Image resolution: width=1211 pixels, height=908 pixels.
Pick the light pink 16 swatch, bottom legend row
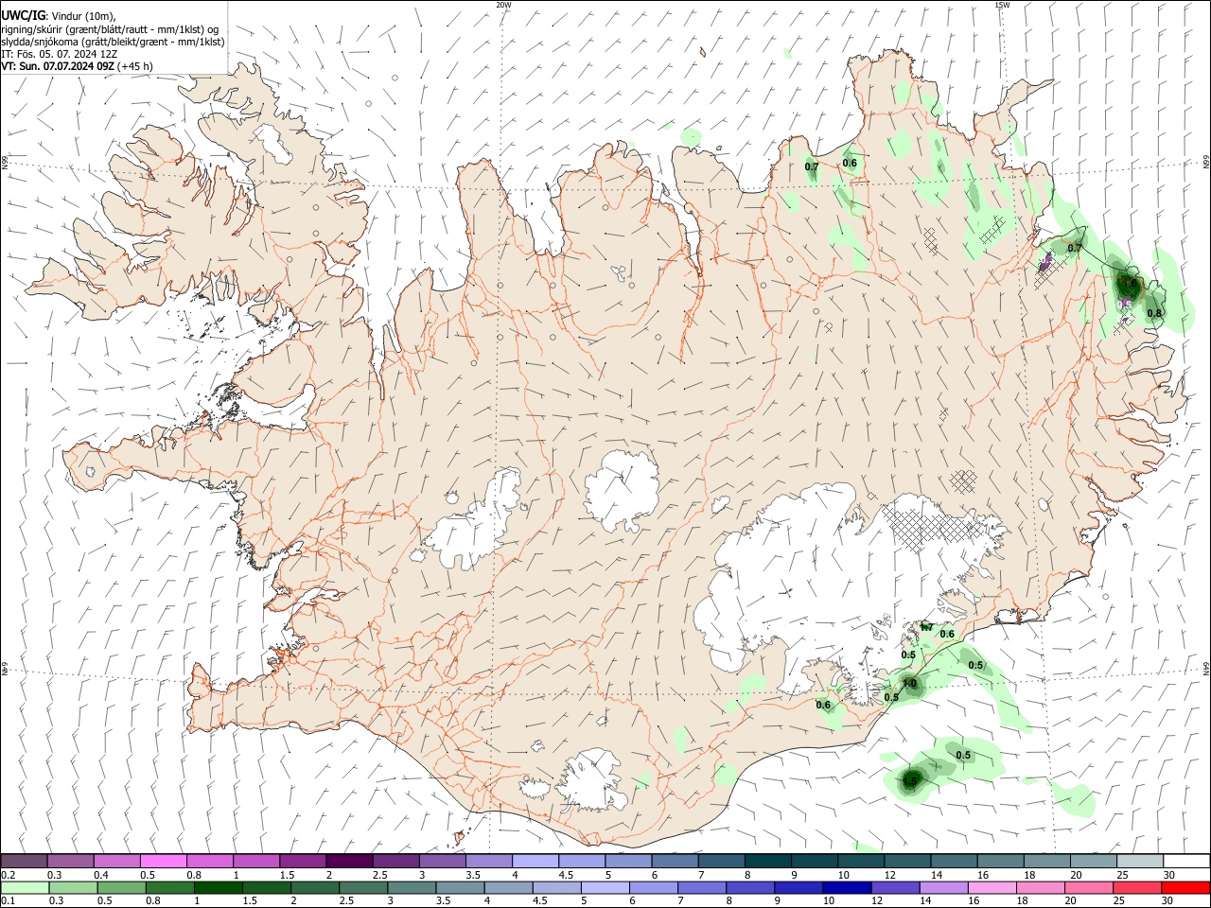(992, 888)
